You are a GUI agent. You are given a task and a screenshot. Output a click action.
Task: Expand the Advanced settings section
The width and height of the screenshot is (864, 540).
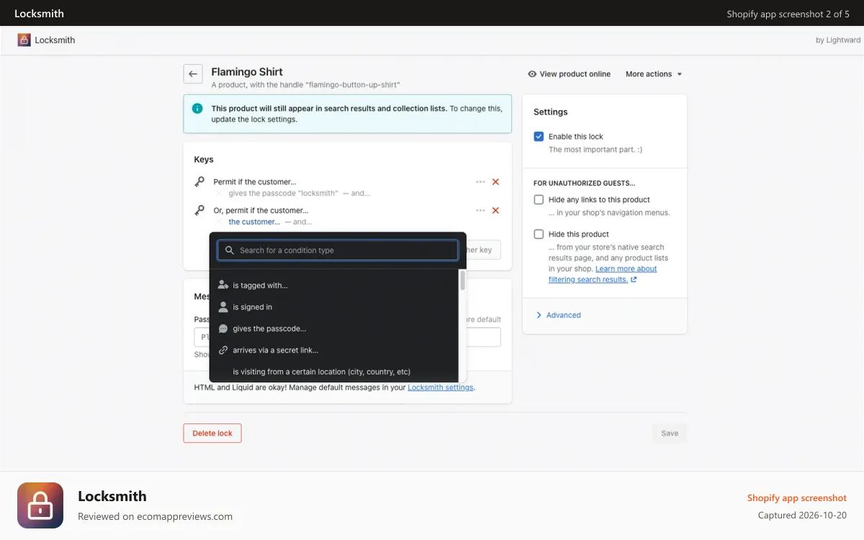click(x=558, y=315)
